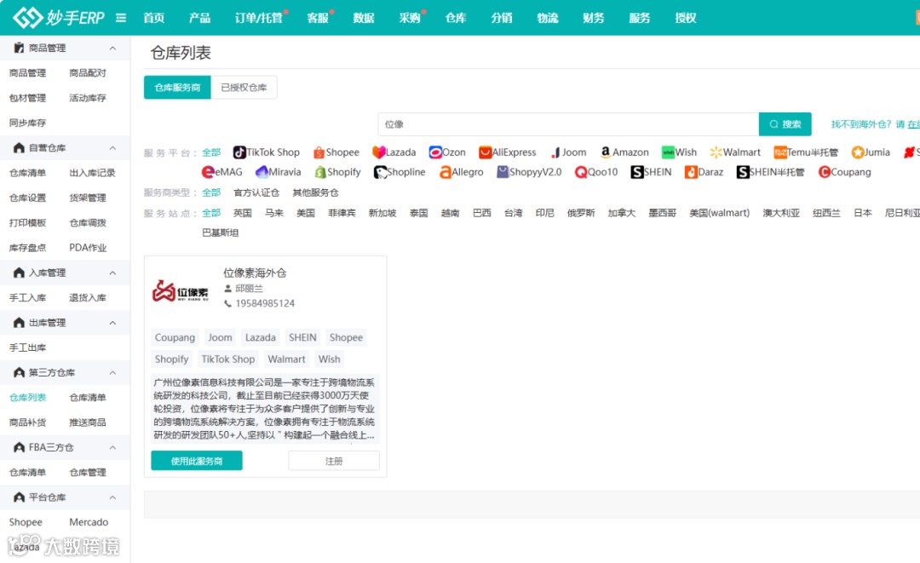The height and width of the screenshot is (563, 920).
Task: Filter by SHEIN platform
Action: pyautogui.click(x=650, y=172)
